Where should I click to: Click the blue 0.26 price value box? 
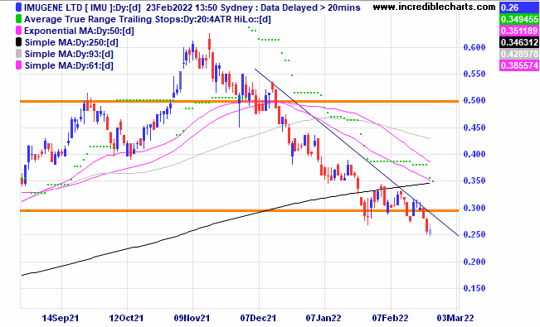coord(518,7)
